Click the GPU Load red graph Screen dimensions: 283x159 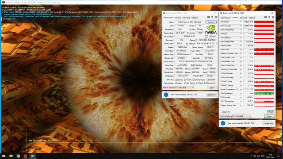pos(264,49)
